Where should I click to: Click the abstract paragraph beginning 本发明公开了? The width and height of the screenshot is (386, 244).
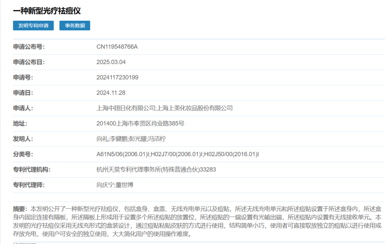click(197, 221)
